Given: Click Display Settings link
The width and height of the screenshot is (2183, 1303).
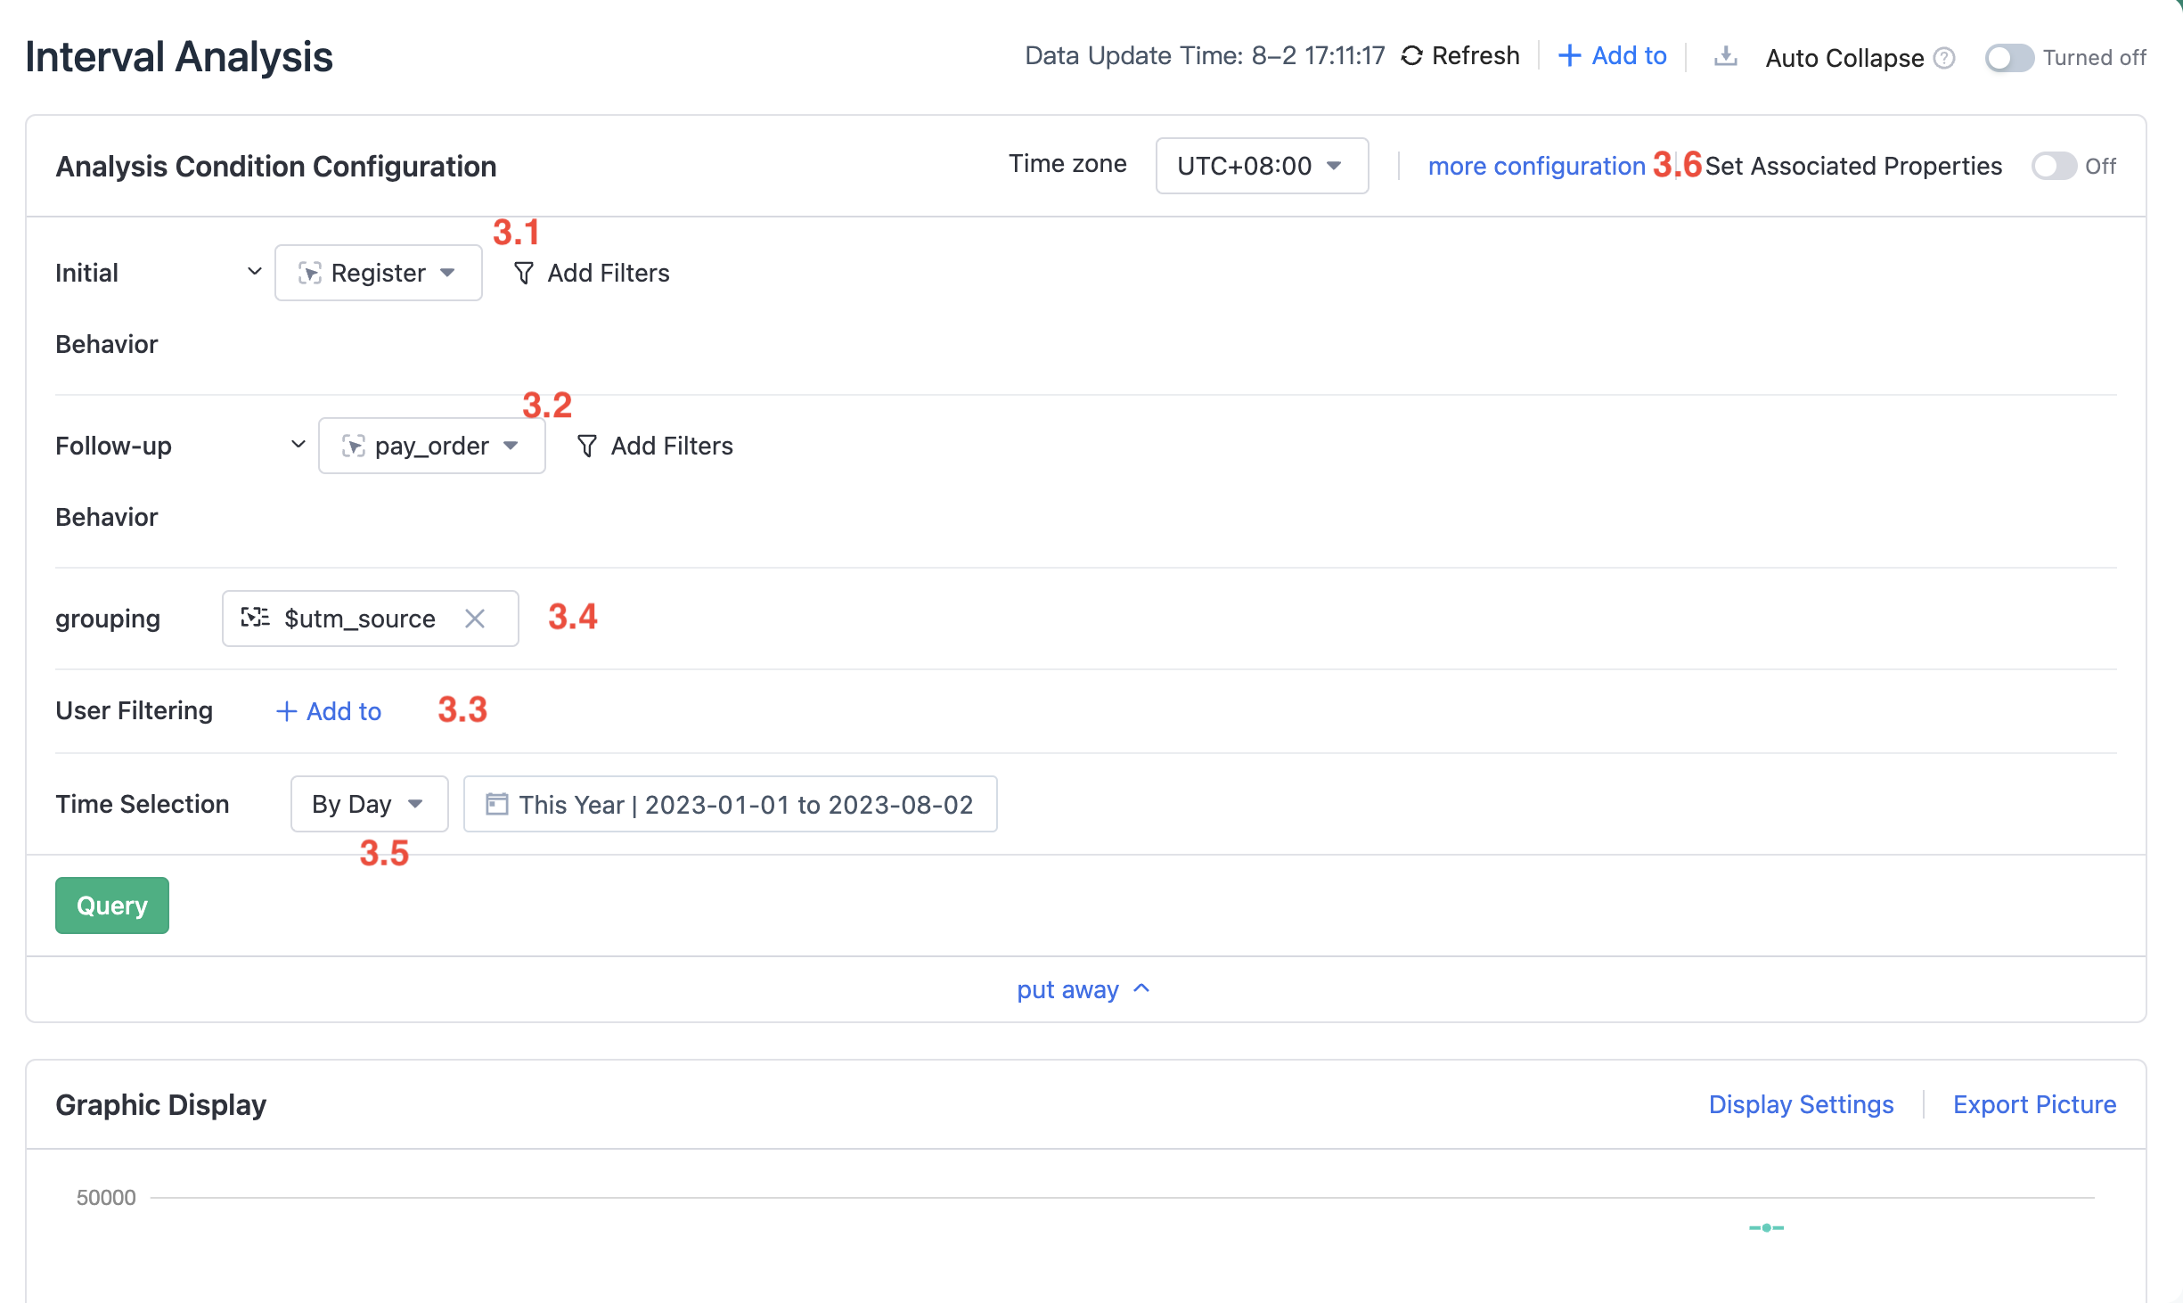Looking at the screenshot, I should pyautogui.click(x=1801, y=1104).
